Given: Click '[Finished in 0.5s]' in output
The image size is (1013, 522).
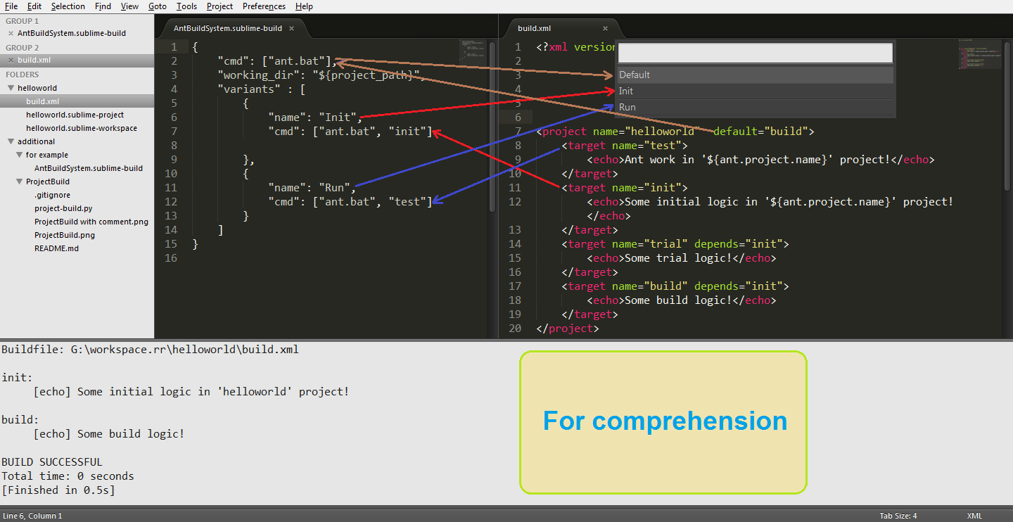Looking at the screenshot, I should [x=58, y=490].
